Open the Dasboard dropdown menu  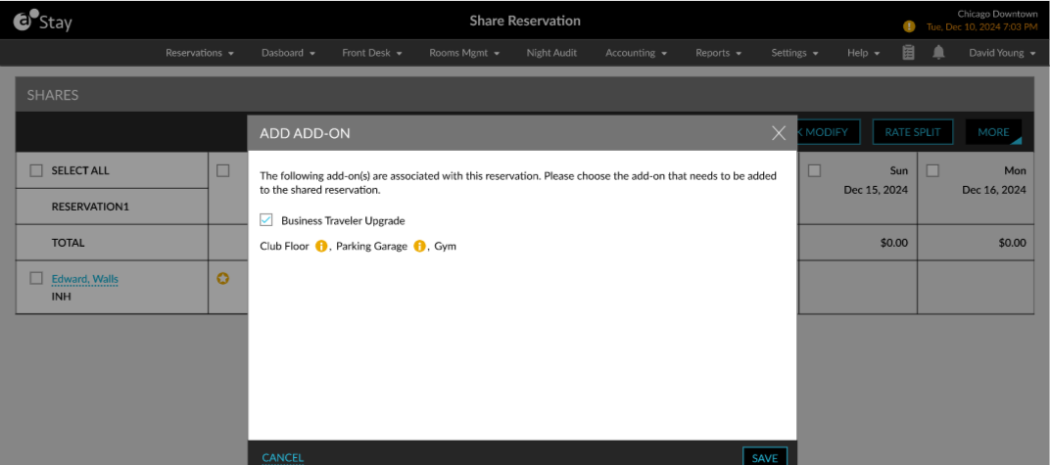[x=288, y=53]
